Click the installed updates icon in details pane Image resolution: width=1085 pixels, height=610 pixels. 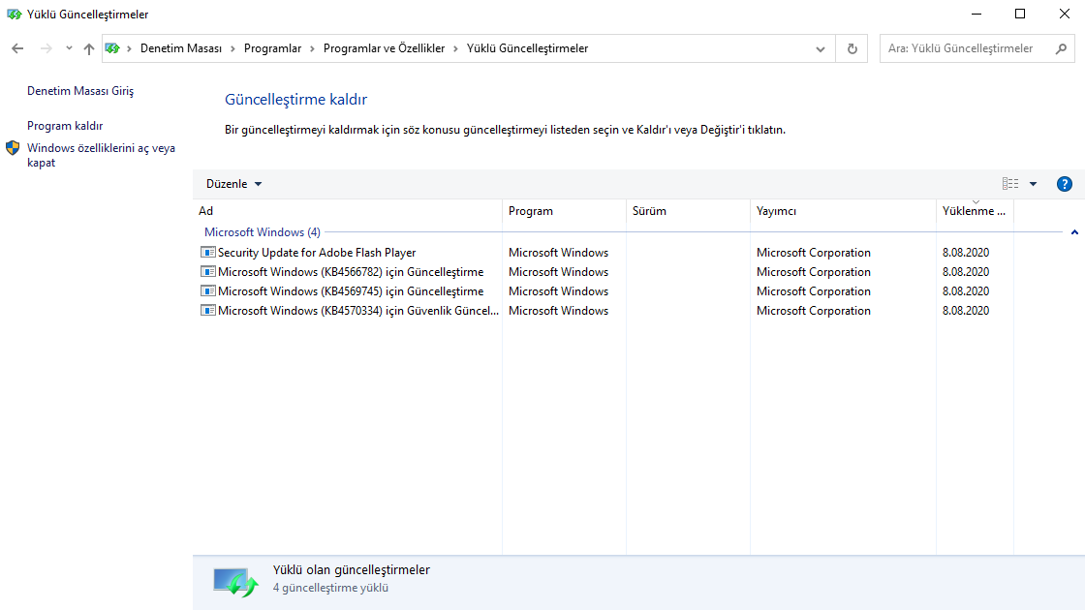(235, 582)
